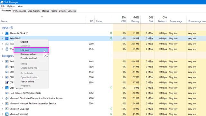Click the Alarms & Clock suspended leaf icon
This screenshot has width=206, height=116.
(111, 33)
